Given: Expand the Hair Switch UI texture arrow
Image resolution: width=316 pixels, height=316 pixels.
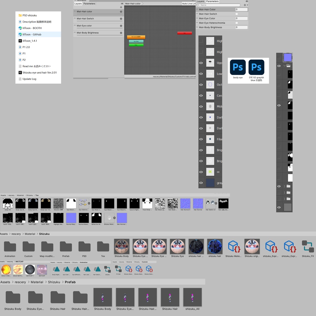Looking at the screenshot, I should click(x=216, y=203).
